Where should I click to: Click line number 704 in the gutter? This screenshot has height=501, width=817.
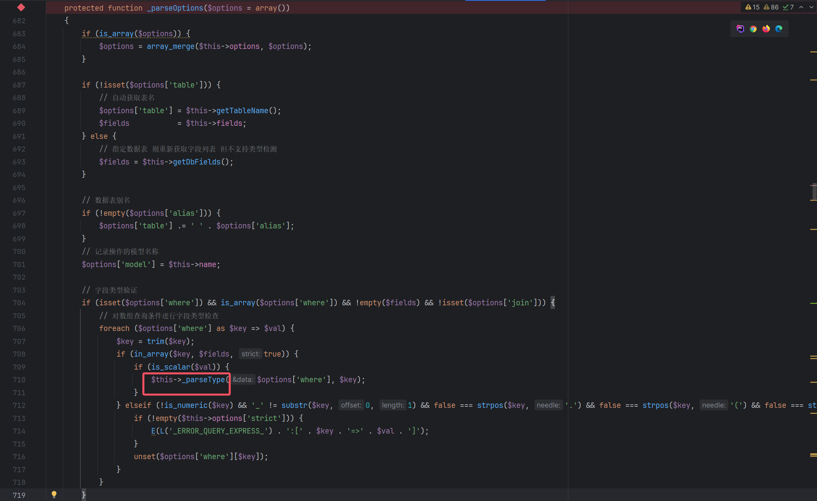click(x=19, y=303)
